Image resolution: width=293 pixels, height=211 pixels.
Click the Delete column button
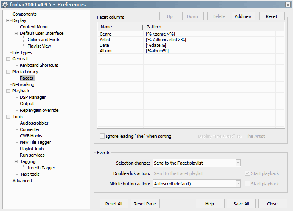219,16
